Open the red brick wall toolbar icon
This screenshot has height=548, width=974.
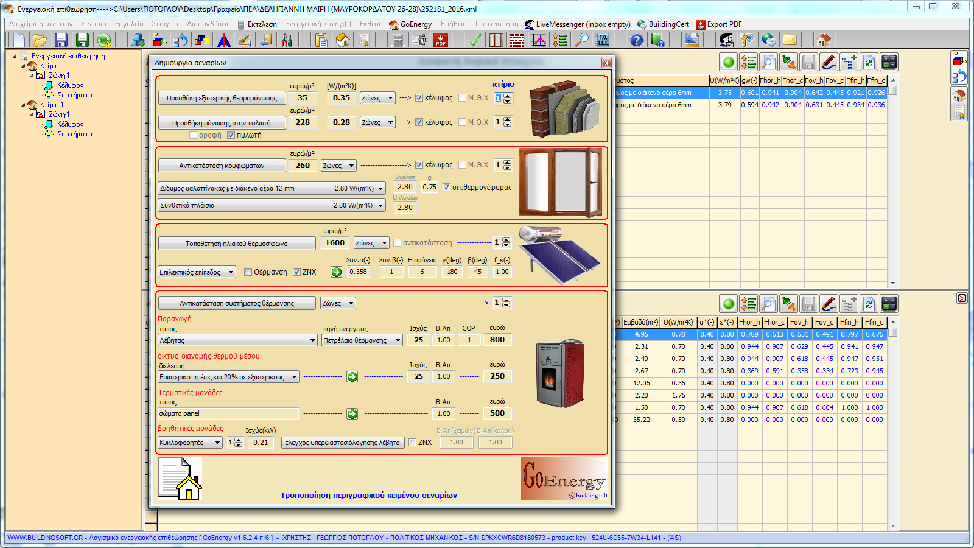pos(517,40)
